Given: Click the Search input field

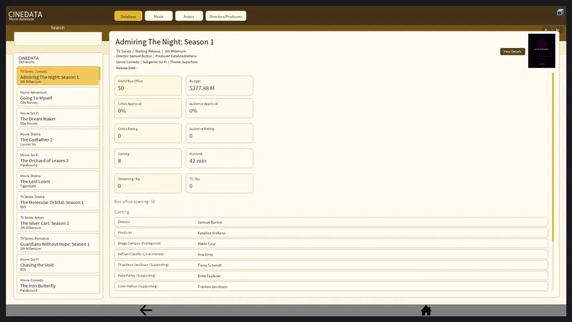Looking at the screenshot, I should click(x=58, y=39).
